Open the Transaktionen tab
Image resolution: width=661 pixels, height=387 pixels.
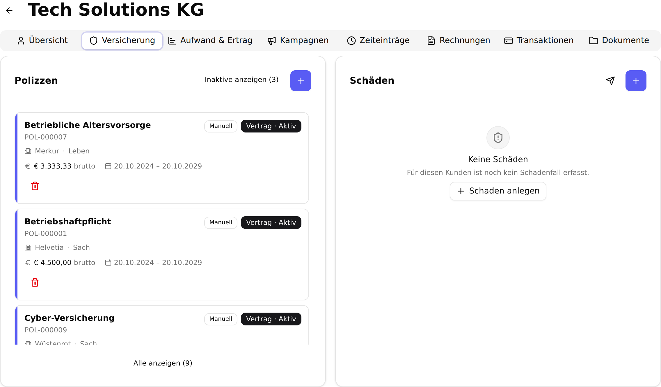pyautogui.click(x=539, y=40)
